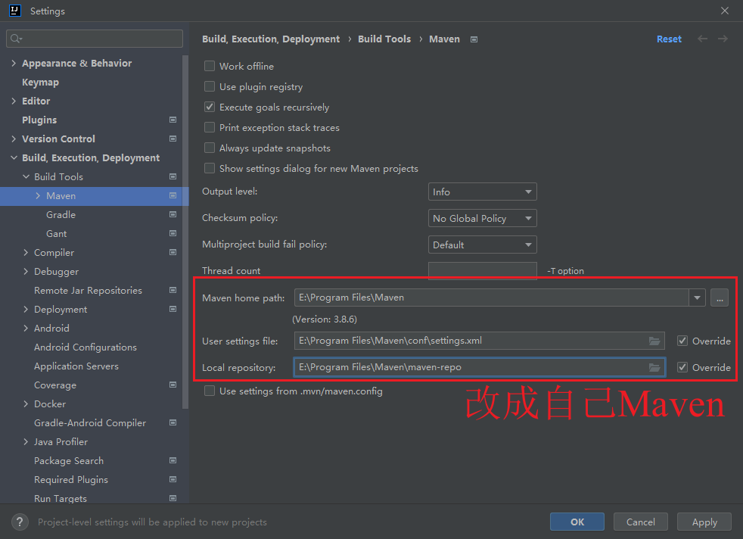Open folder picker for Local repository
The image size is (743, 539).
654,367
